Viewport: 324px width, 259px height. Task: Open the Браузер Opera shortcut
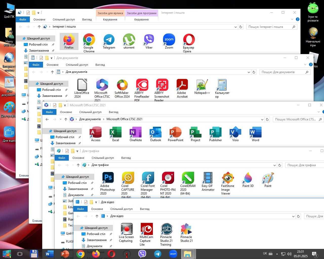click(x=189, y=43)
